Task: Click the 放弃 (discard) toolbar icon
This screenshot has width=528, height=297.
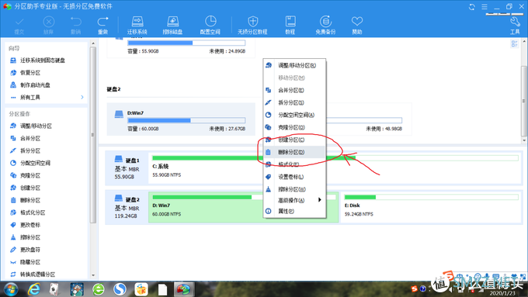Action: pyautogui.click(x=48, y=26)
